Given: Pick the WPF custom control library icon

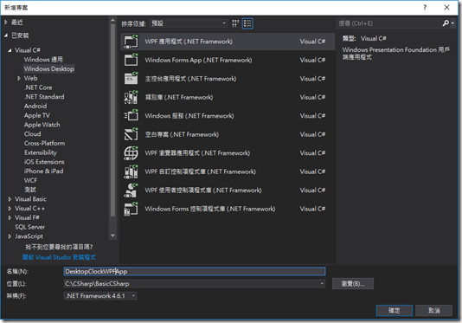Looking at the screenshot, I should click(x=132, y=171).
